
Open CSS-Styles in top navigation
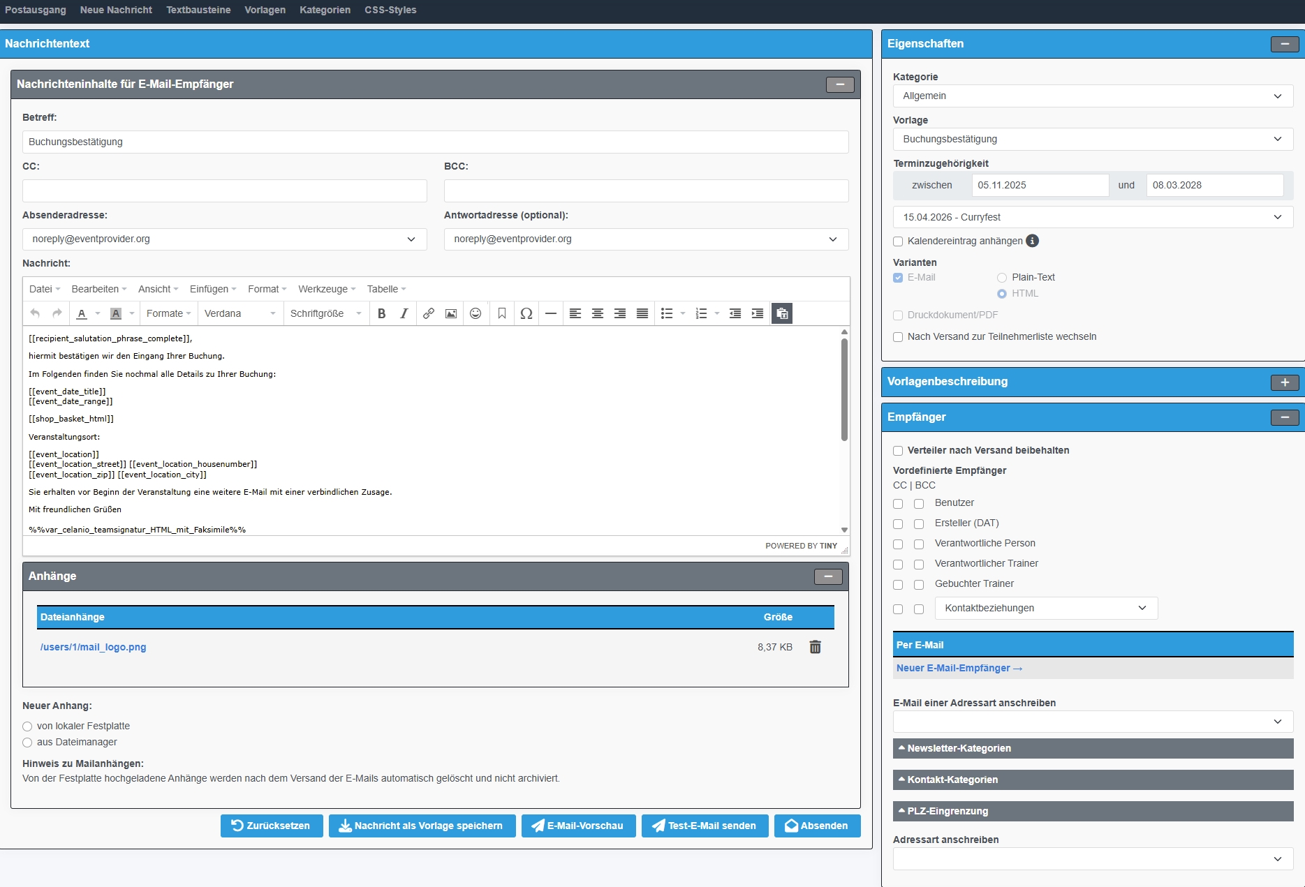[x=390, y=10]
